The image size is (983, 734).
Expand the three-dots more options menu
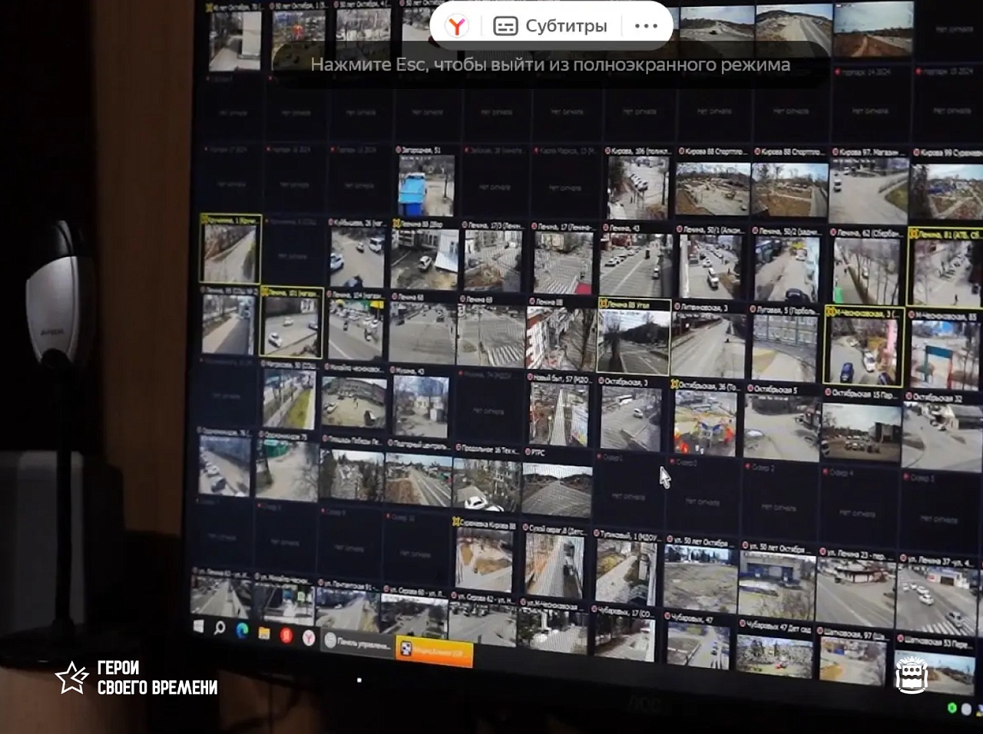646,26
